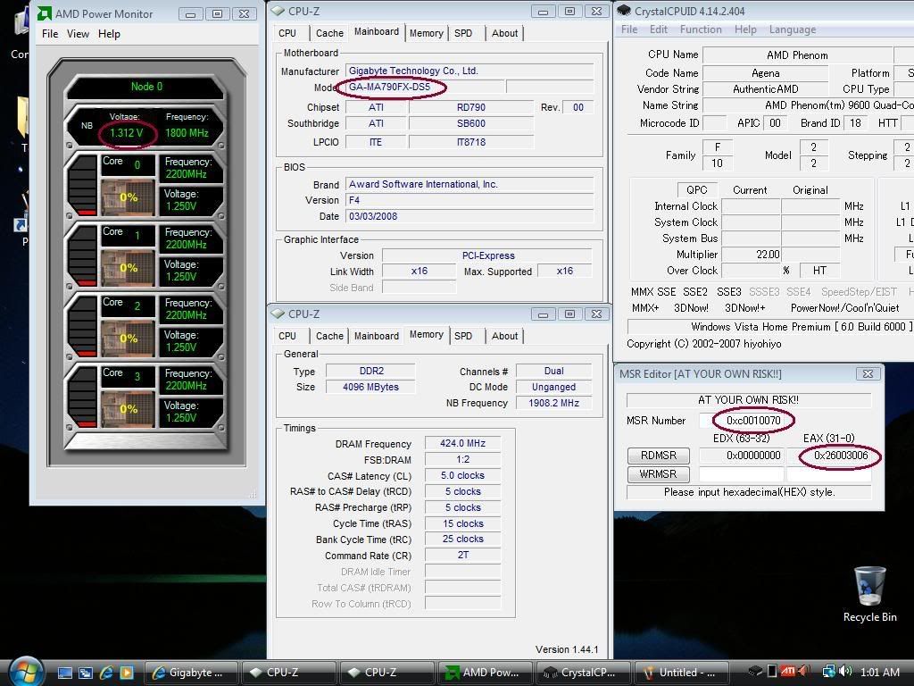This screenshot has width=914, height=686.
Task: Click the RDMSR button in MSR Editor
Action: tap(659, 455)
